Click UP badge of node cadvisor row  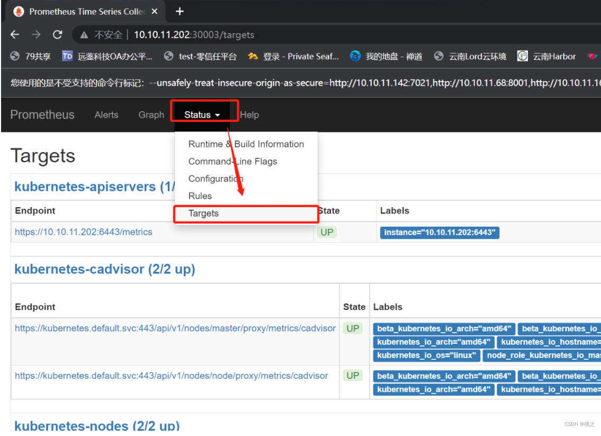(x=353, y=376)
